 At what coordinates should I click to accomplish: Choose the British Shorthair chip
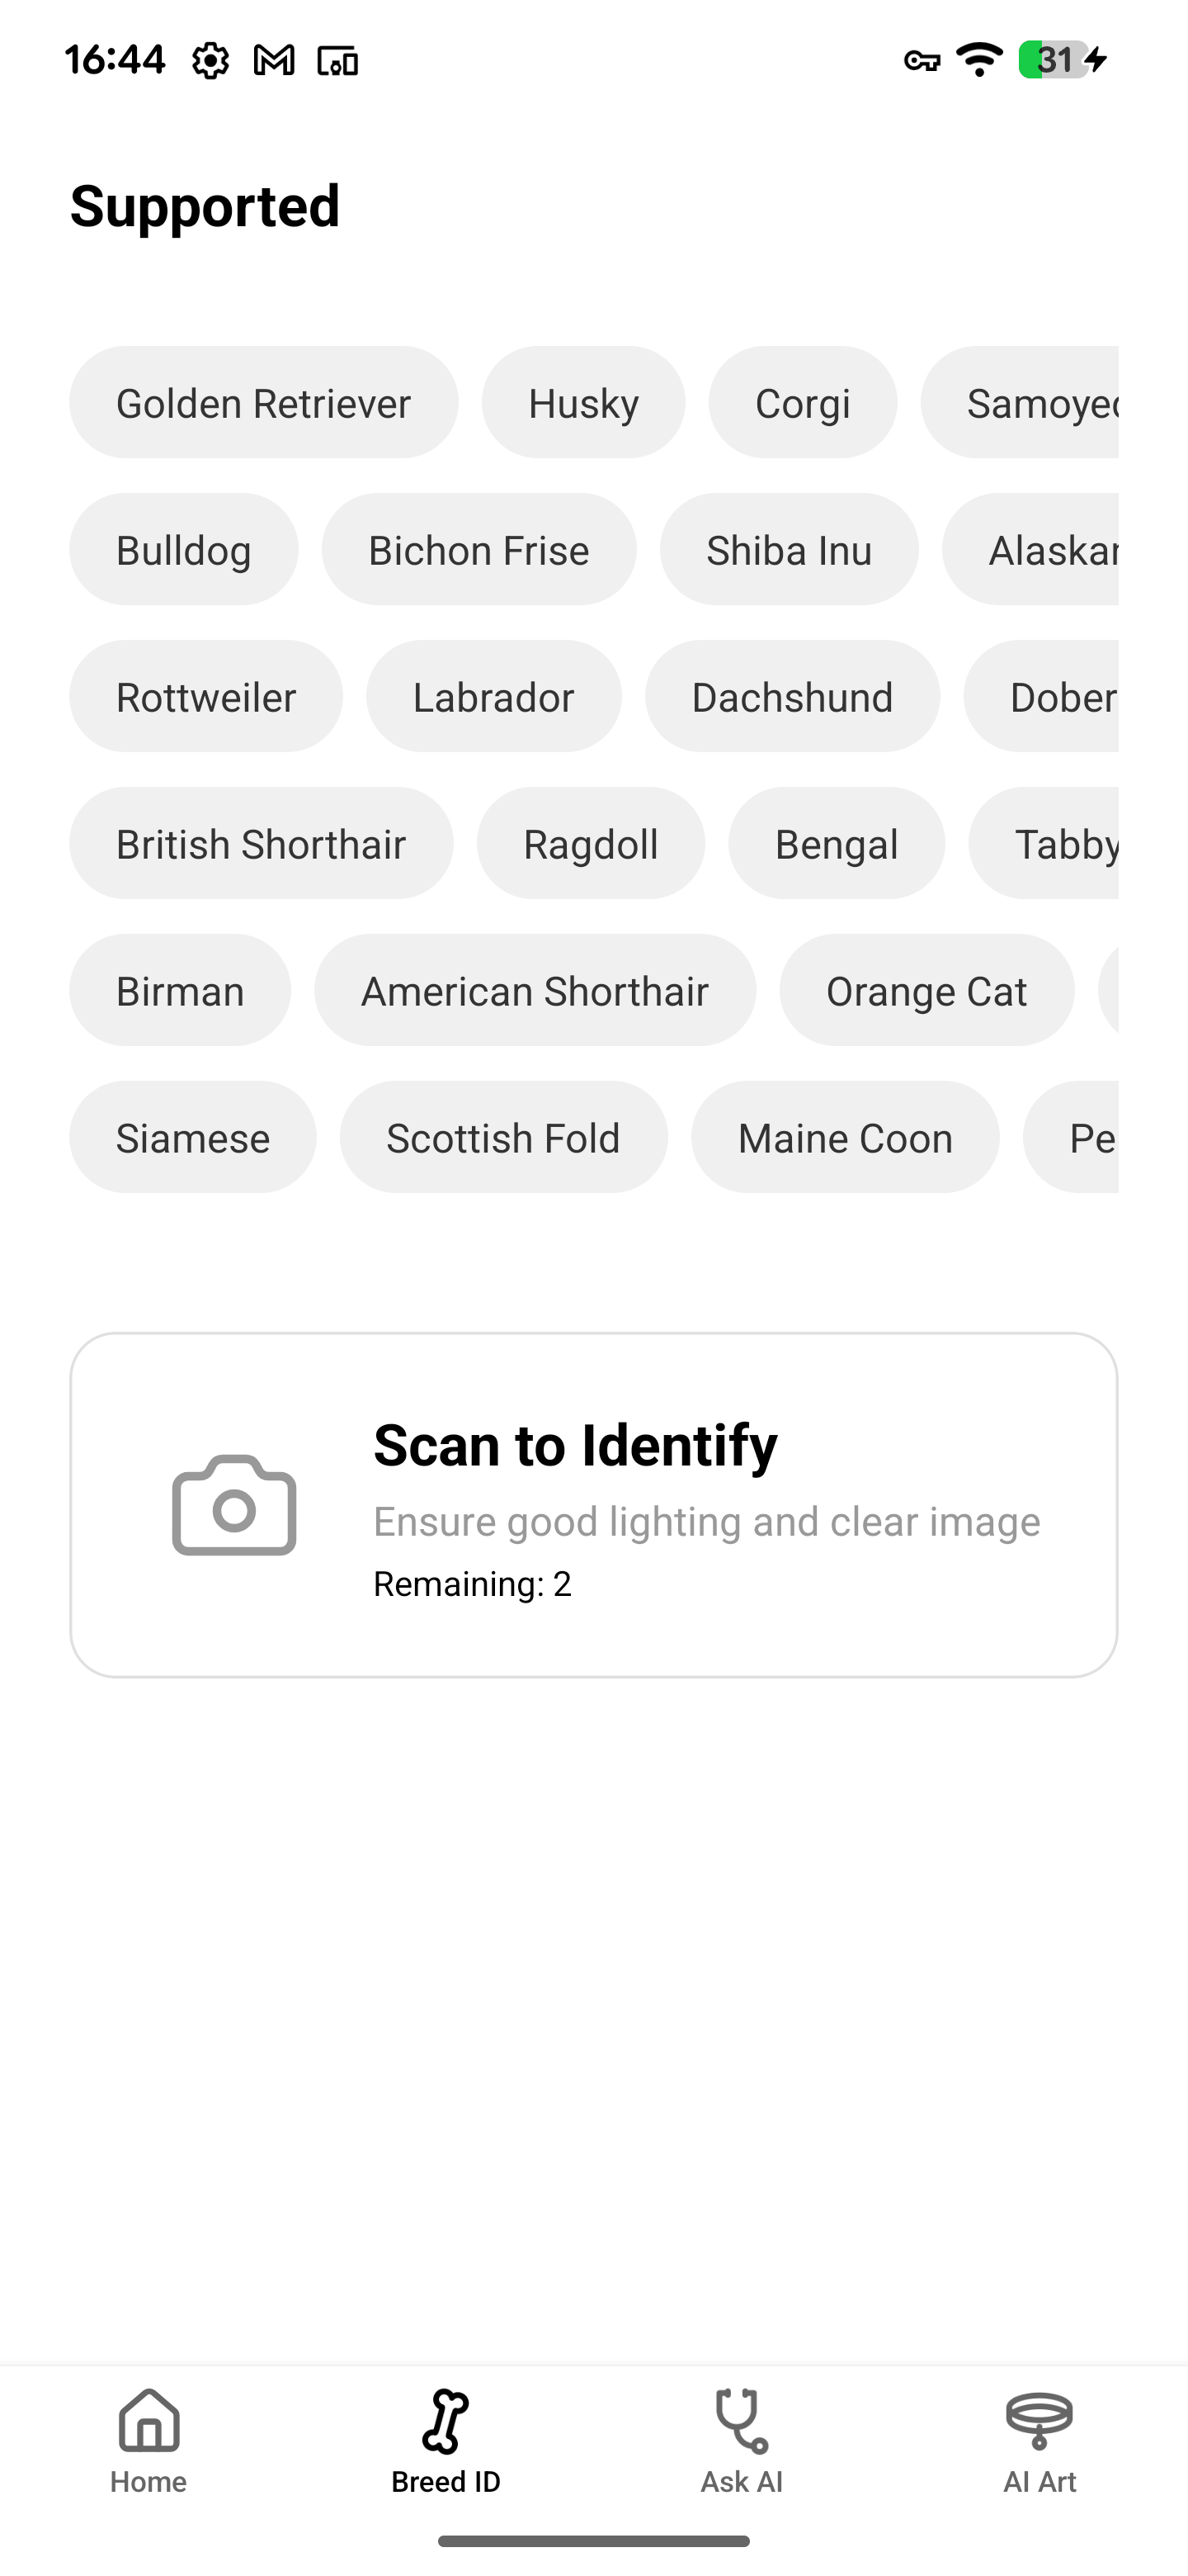tap(261, 844)
